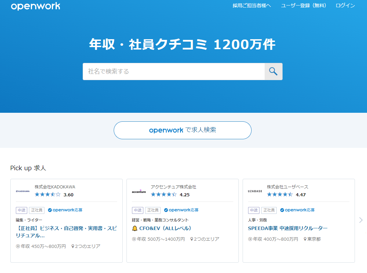Click the yen icon 年収 450万～800万円
The width and height of the screenshot is (367, 273).
[41, 247]
